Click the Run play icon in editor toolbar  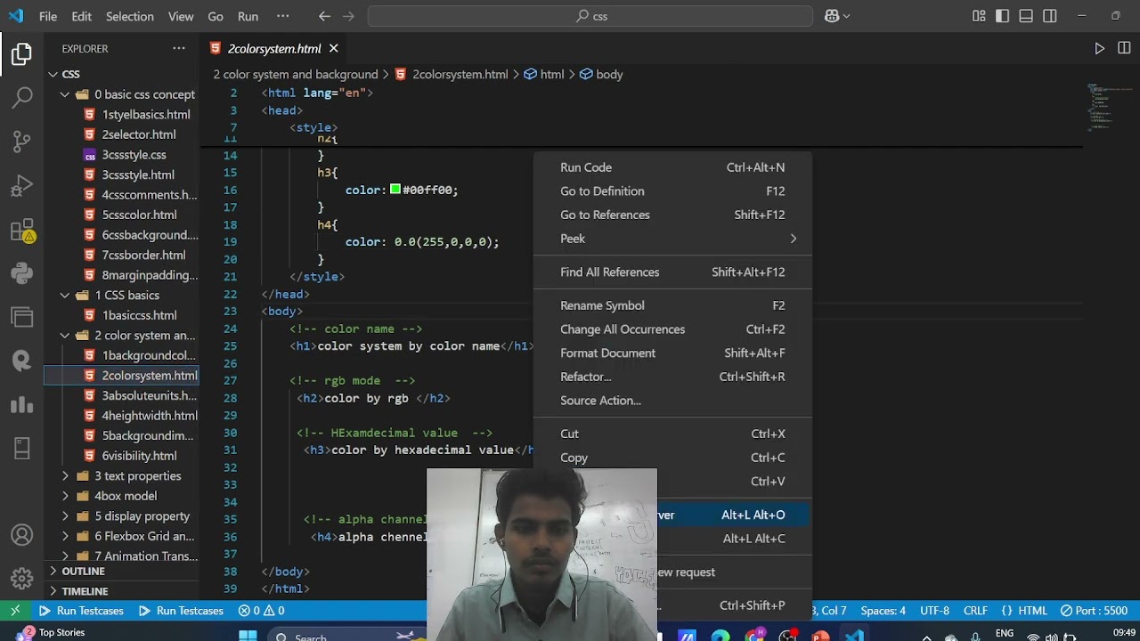click(1100, 48)
